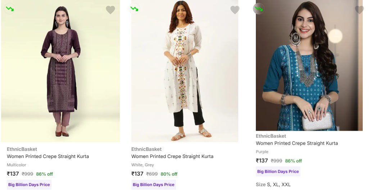Toggle wishlist heart on White, Grey kurta
371x190 pixels.
coord(235,10)
